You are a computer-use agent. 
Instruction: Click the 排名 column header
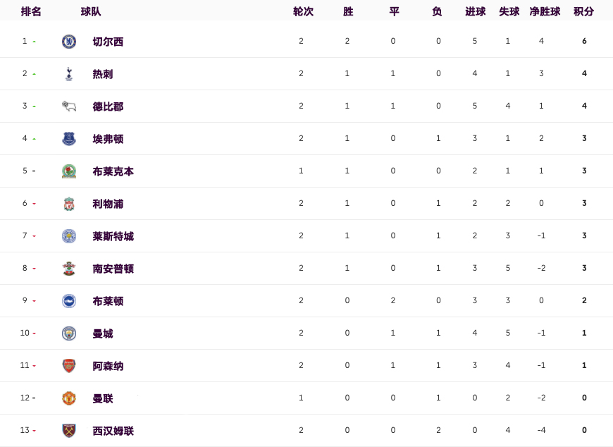(31, 12)
